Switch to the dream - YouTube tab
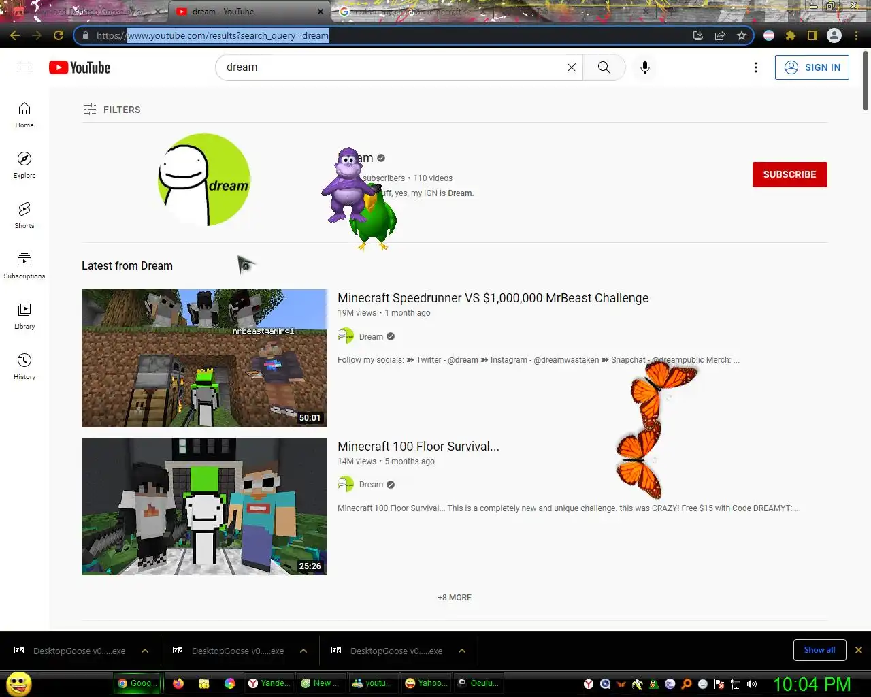The height and width of the screenshot is (697, 871). [249, 12]
